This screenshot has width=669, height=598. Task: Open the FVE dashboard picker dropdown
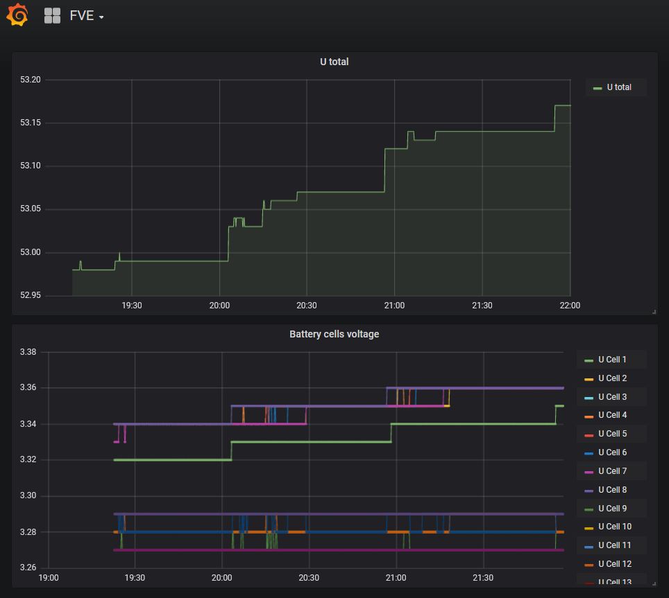pyautogui.click(x=86, y=16)
